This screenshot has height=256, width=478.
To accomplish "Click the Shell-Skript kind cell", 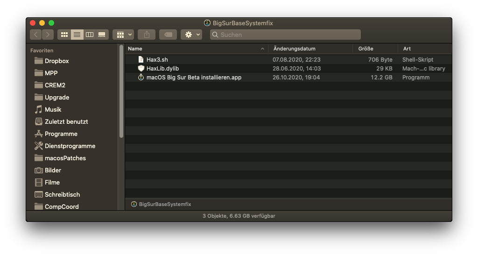I will tap(418, 59).
